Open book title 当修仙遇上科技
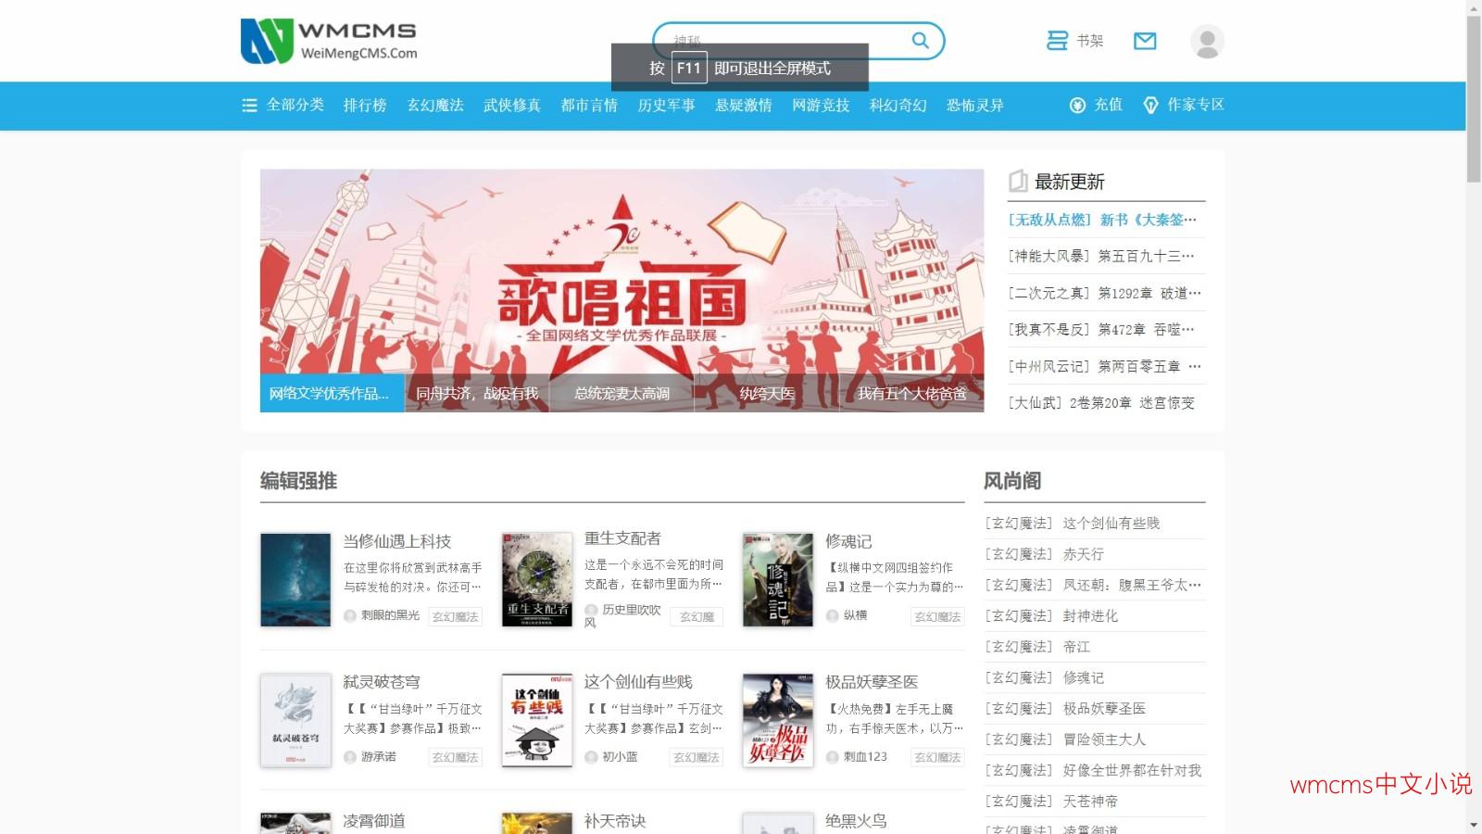The width and height of the screenshot is (1482, 834). coord(397,541)
